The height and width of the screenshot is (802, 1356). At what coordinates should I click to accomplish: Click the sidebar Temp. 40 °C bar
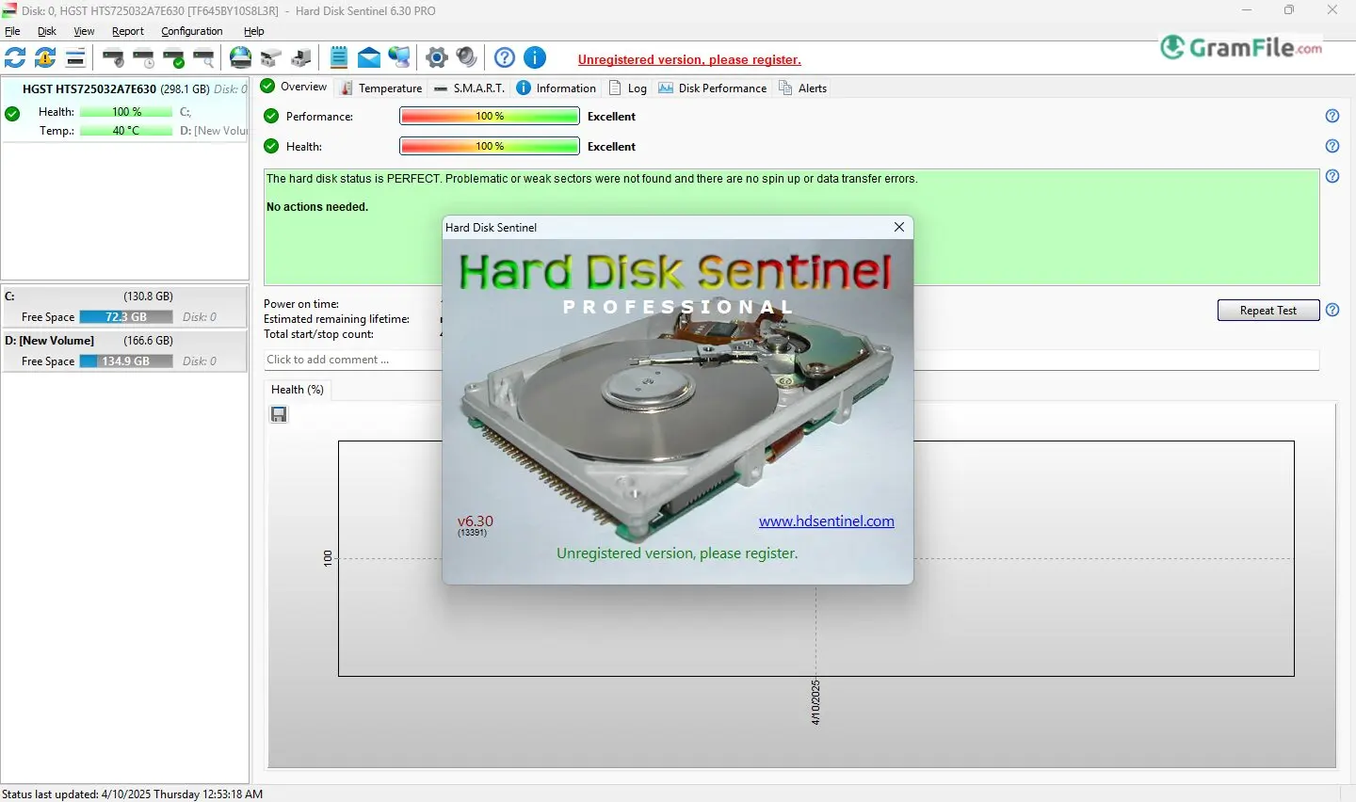point(126,131)
